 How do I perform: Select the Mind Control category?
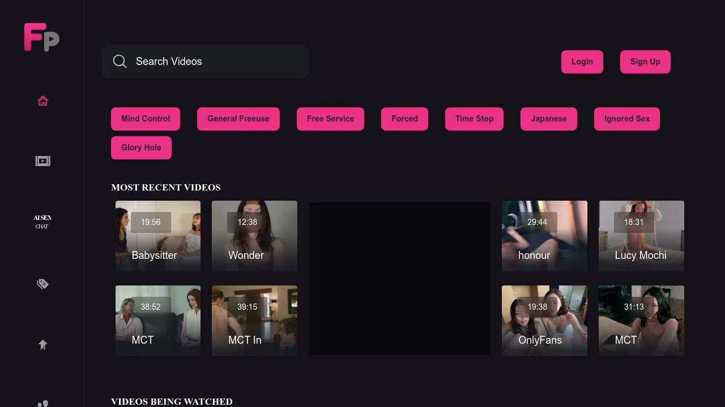coord(145,119)
